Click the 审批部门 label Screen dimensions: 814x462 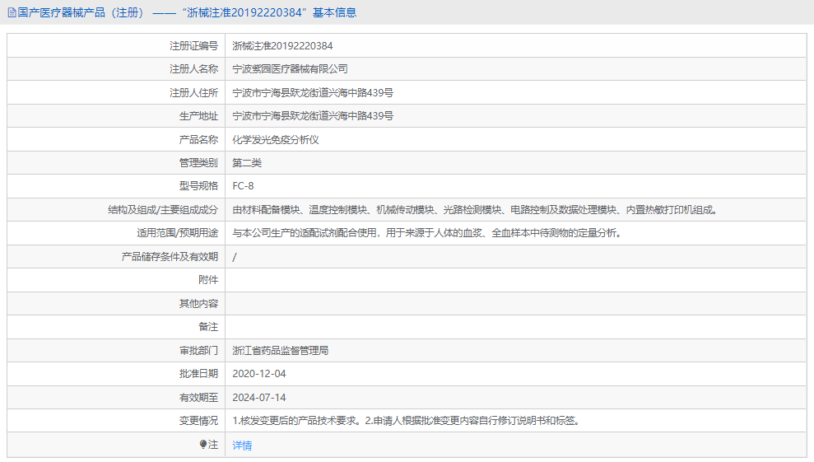point(199,351)
